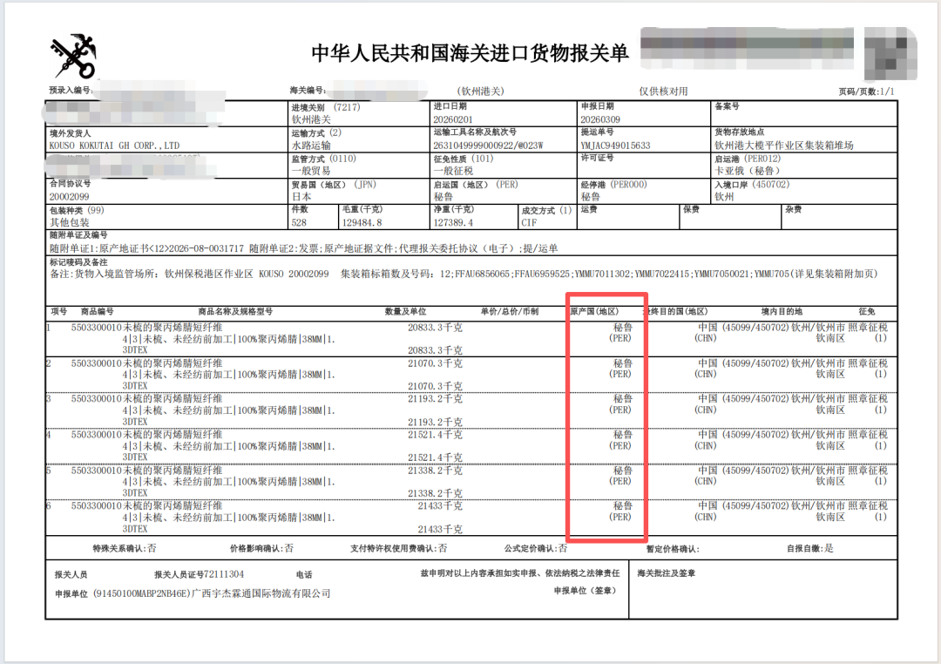Click the 商品编号 column header
Image resolution: width=941 pixels, height=664 pixels.
click(98, 312)
